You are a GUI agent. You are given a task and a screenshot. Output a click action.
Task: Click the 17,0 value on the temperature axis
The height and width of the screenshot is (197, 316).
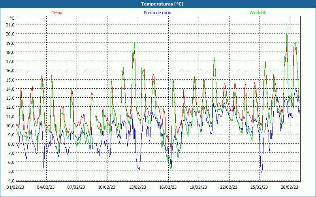10,61
